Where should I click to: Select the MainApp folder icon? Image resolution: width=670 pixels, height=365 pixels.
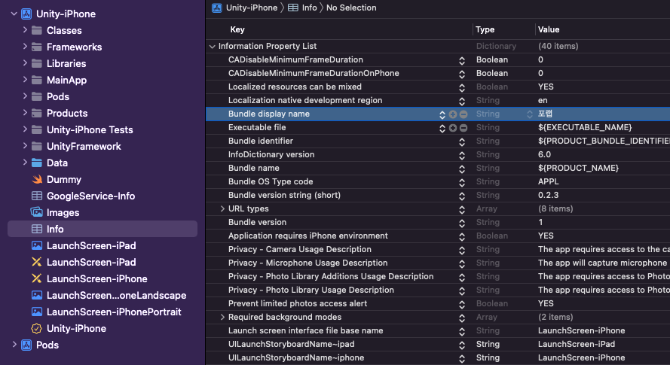pyautogui.click(x=37, y=81)
